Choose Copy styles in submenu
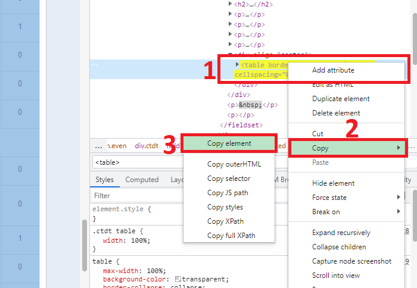This screenshot has width=417, height=288. point(225,207)
